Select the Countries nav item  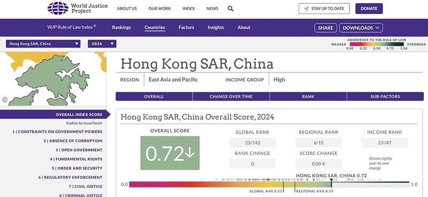pos(155,28)
